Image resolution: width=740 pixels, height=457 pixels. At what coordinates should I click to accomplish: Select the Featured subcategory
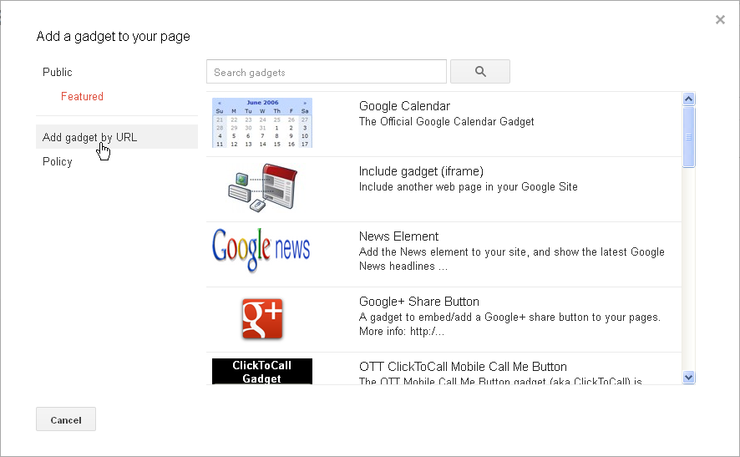pos(82,96)
